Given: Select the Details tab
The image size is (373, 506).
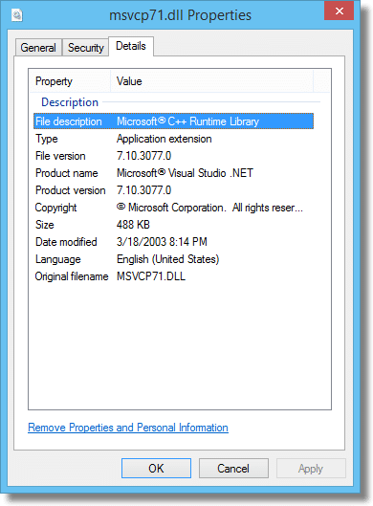Looking at the screenshot, I should (x=131, y=46).
